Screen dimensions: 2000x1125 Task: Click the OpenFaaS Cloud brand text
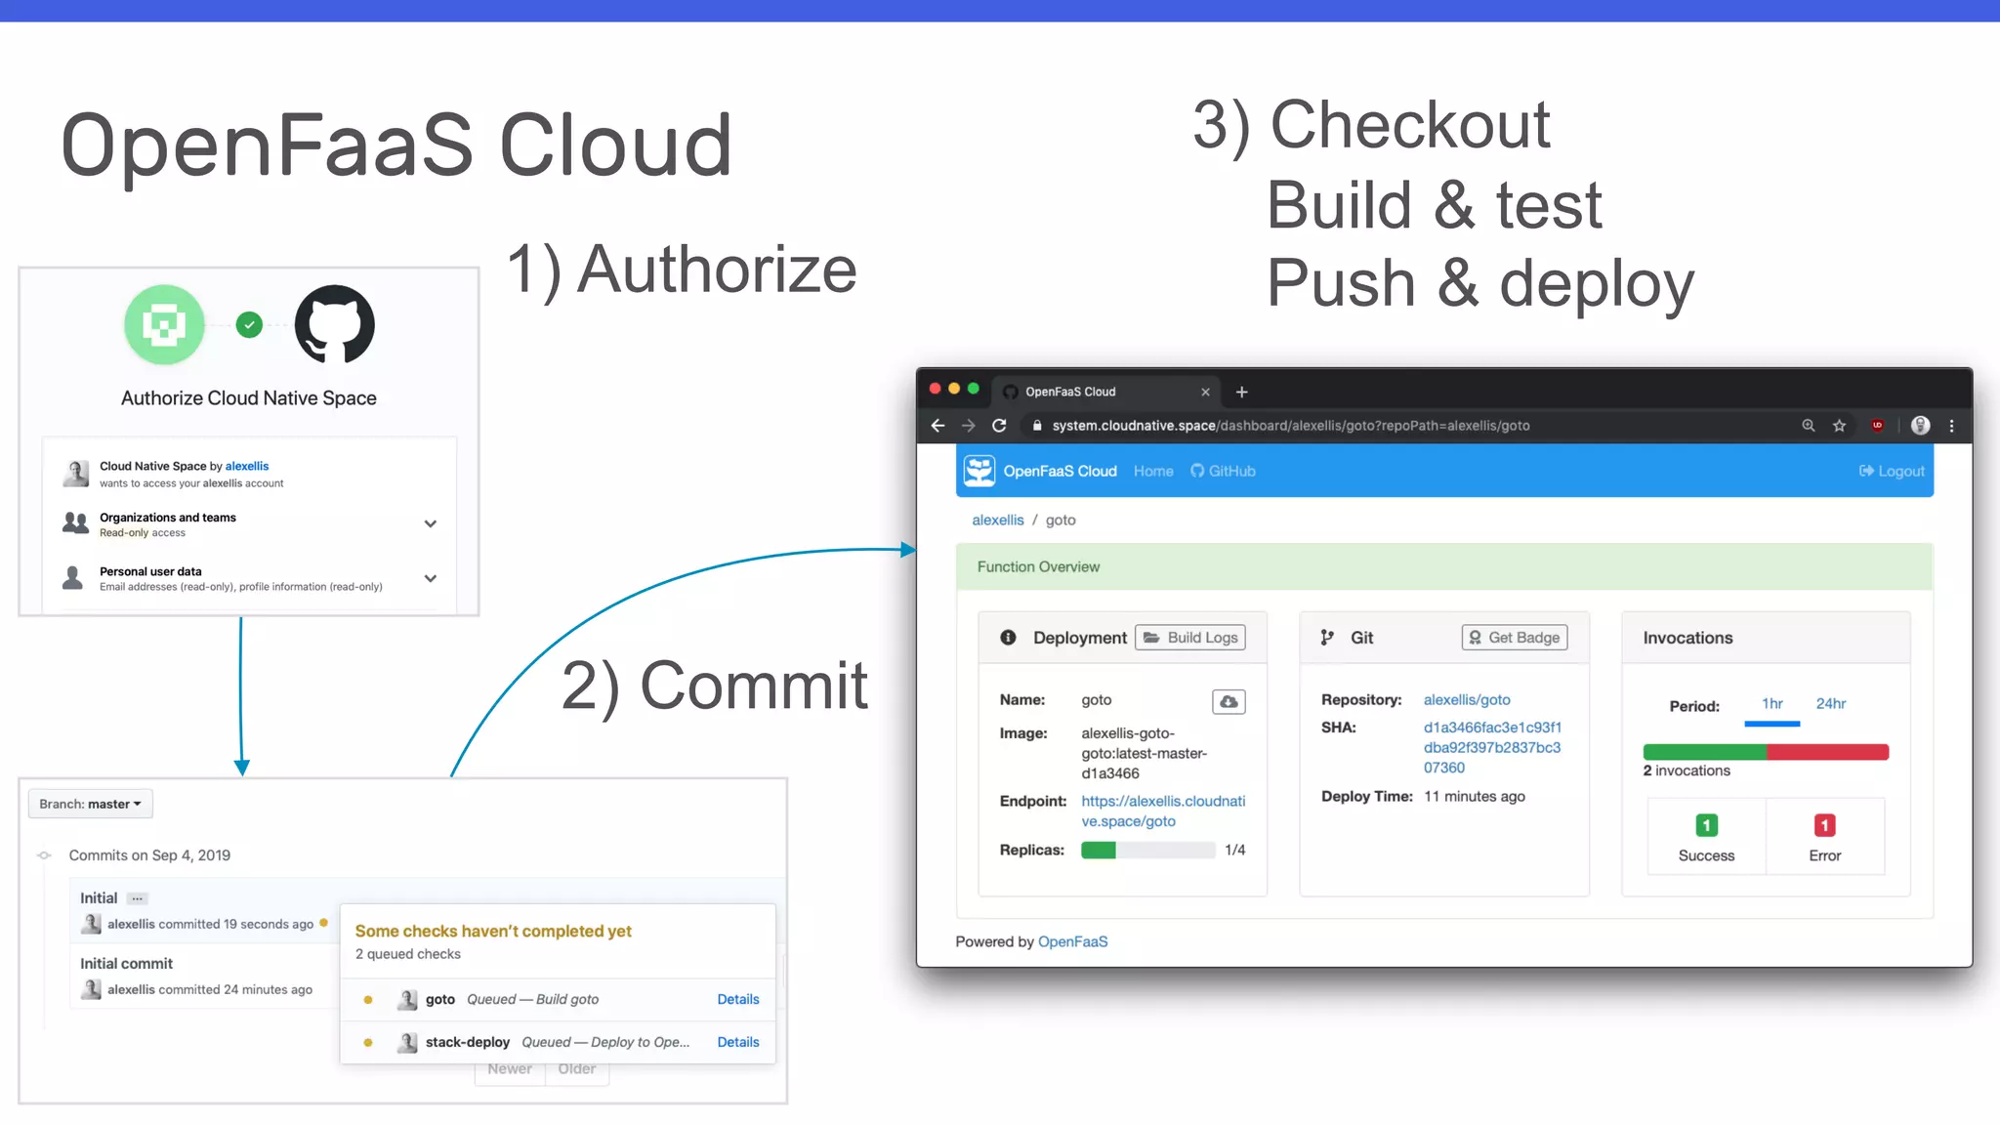pos(1060,471)
